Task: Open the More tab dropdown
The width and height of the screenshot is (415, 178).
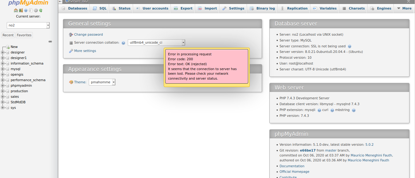Action: 404,8
